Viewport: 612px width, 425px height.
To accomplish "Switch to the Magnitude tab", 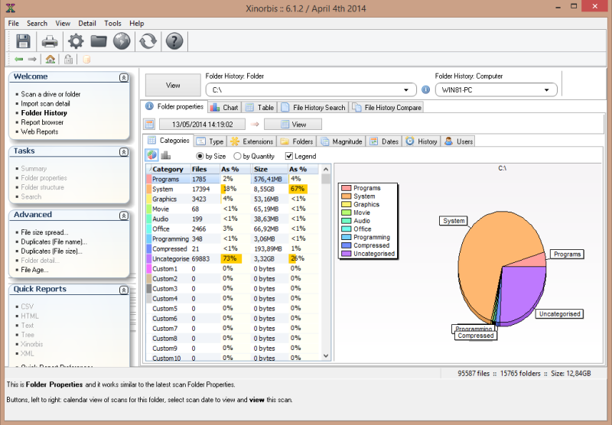I will [341, 141].
